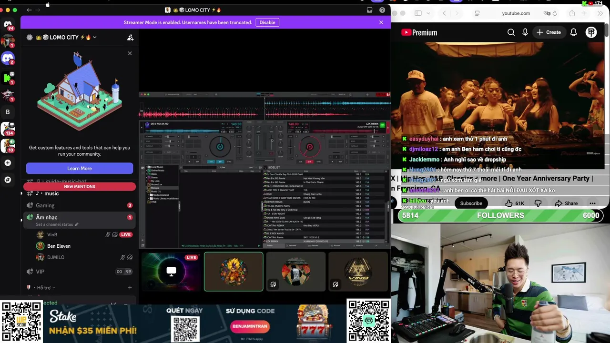Select the music text channel
Screen dimensions: 610x343
coord(79,193)
